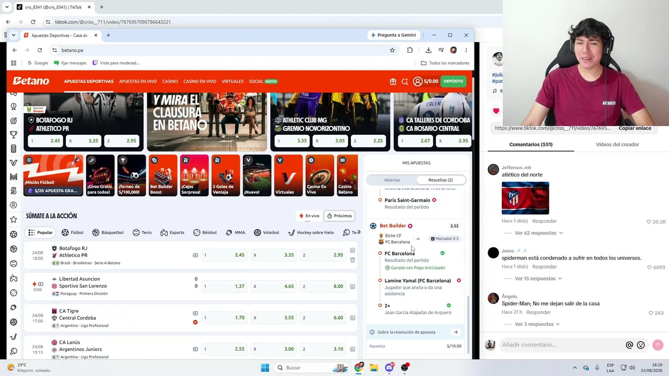Click Copiar enlace for the TikTok video
The image size is (669, 376).
click(635, 128)
